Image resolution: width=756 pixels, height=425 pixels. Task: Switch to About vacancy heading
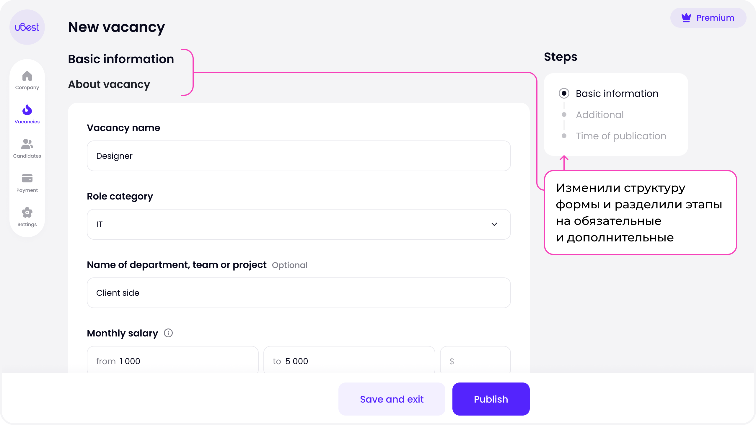tap(109, 84)
